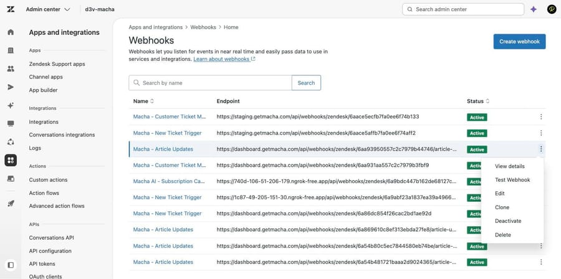Open Logs page in sidebar
The image size is (561, 279).
[x=35, y=148]
